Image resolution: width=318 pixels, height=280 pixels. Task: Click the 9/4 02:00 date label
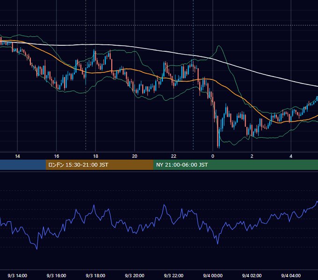(252, 275)
